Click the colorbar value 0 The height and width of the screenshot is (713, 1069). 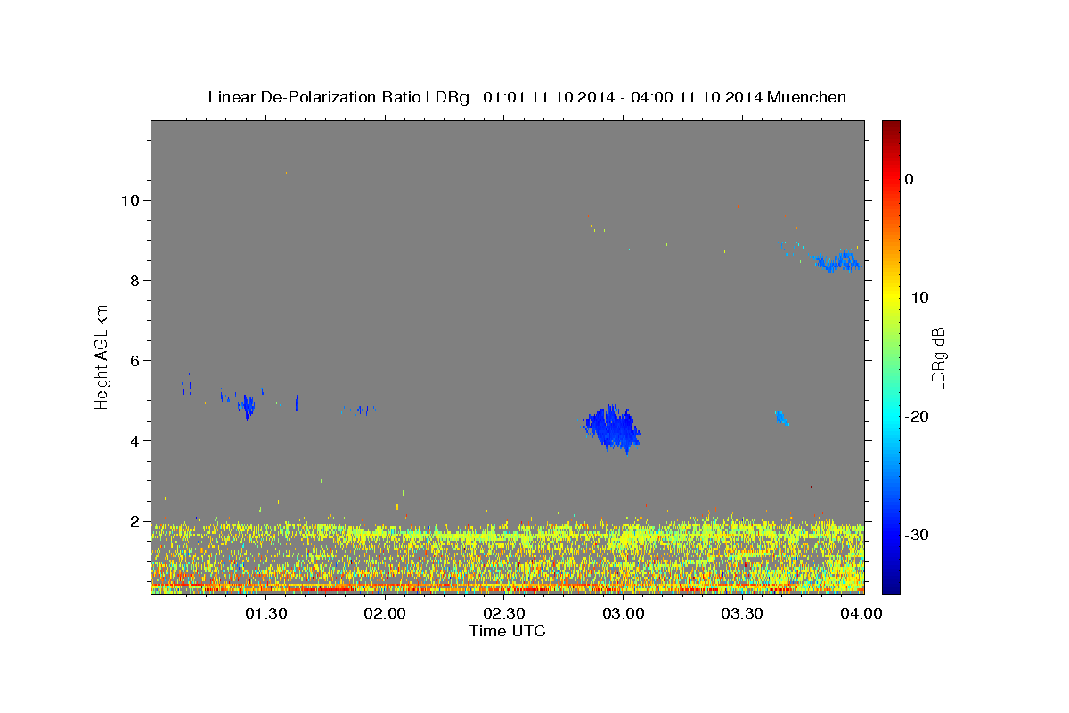[x=910, y=179]
